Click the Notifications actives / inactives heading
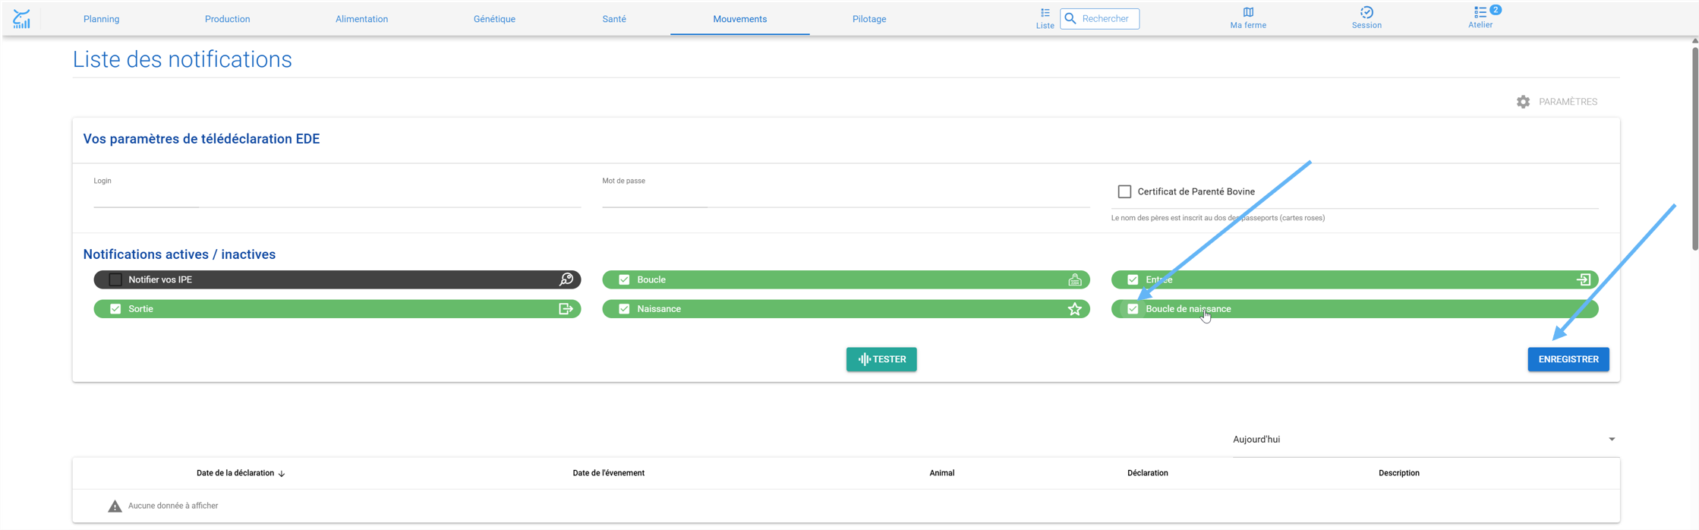Image resolution: width=1699 pixels, height=530 pixels. point(179,254)
